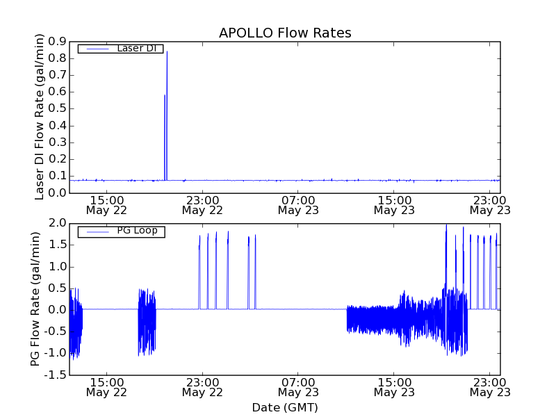The width and height of the screenshot is (556, 417).
Task: Click the 'Date (GMT)' axis label
Action: (285, 407)
